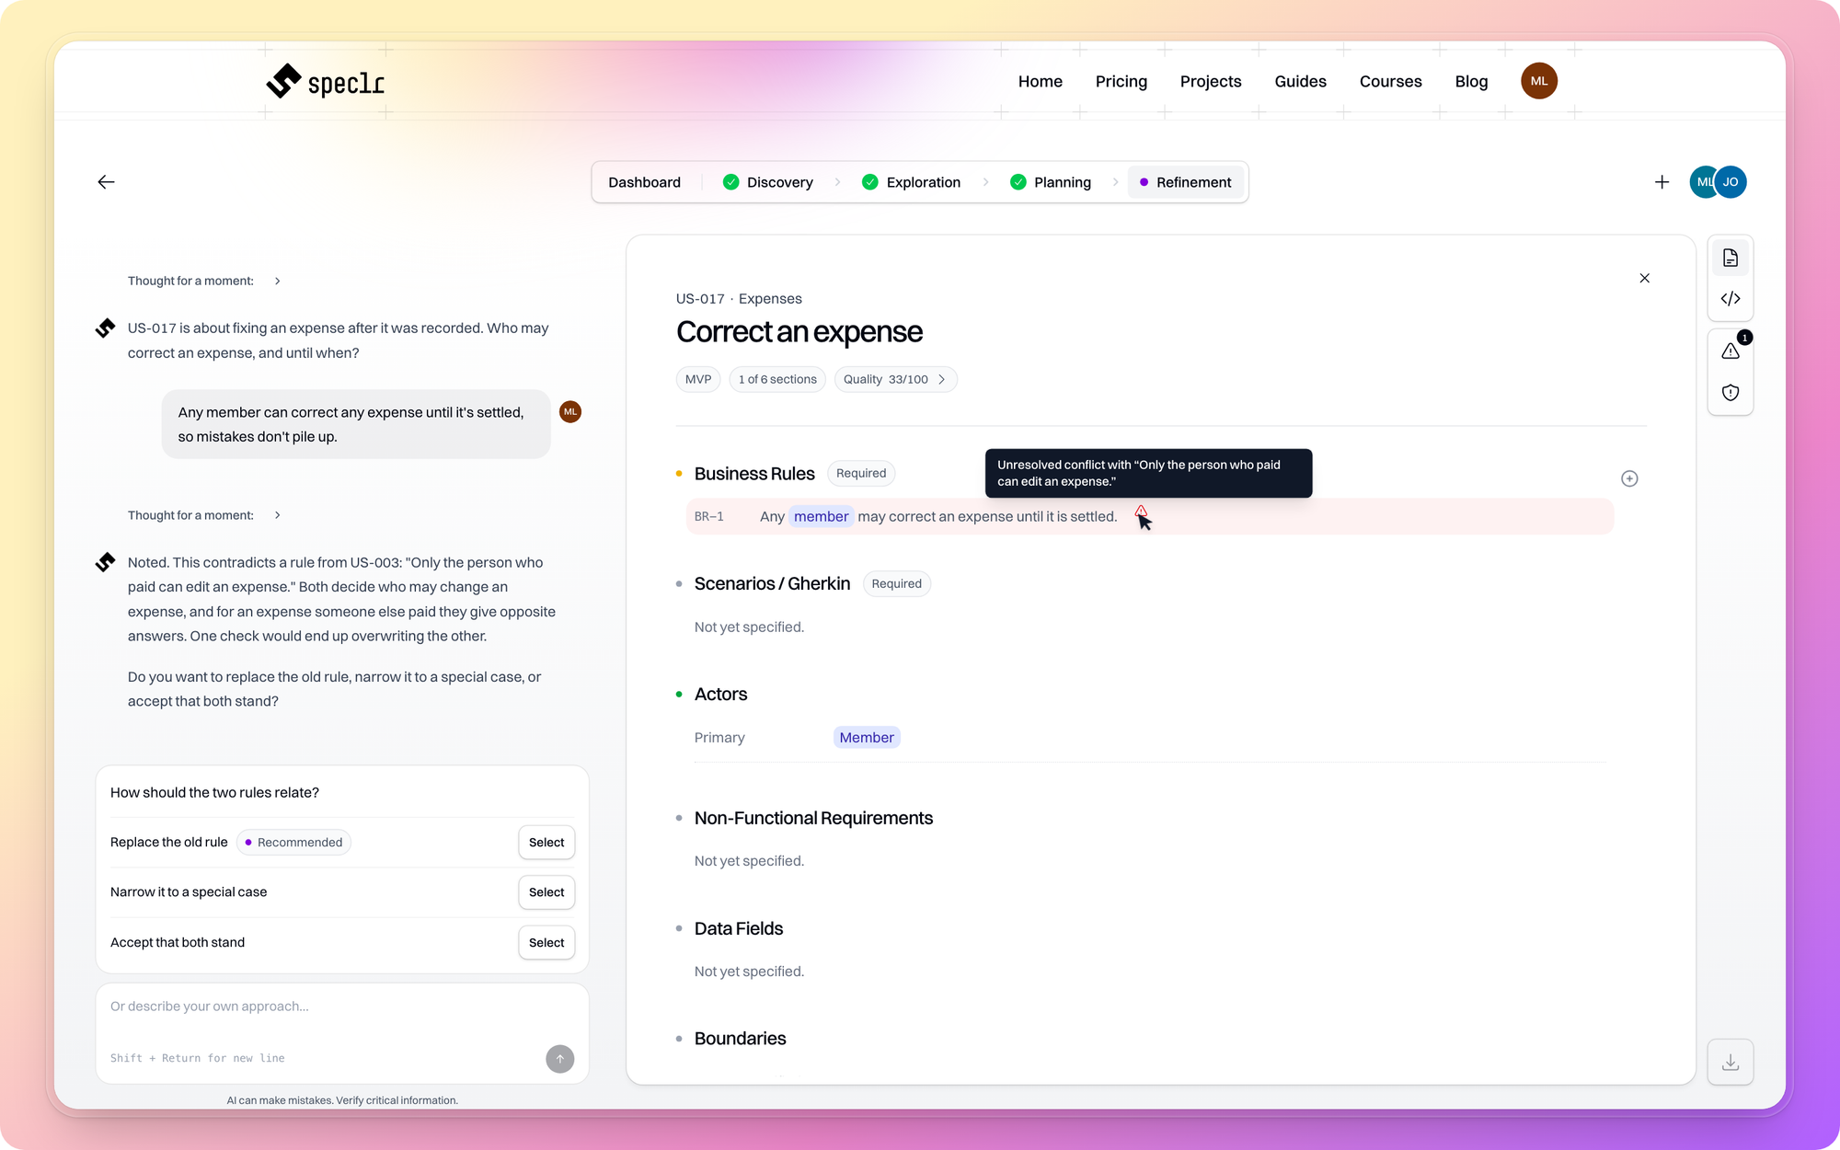Click the JO collaborator avatar
The height and width of the screenshot is (1150, 1840).
point(1731,182)
